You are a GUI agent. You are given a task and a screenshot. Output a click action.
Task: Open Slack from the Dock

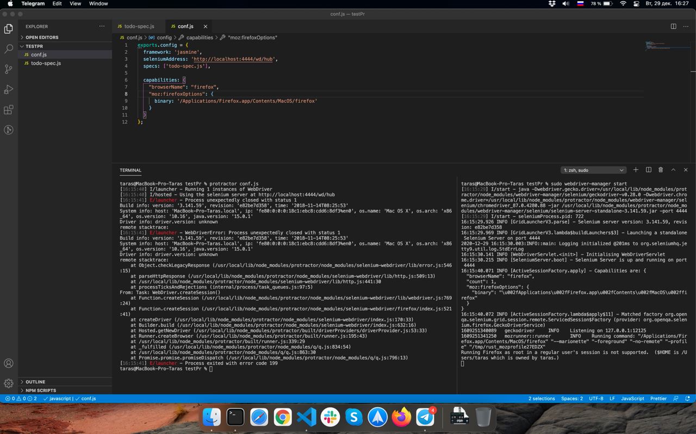click(x=330, y=417)
